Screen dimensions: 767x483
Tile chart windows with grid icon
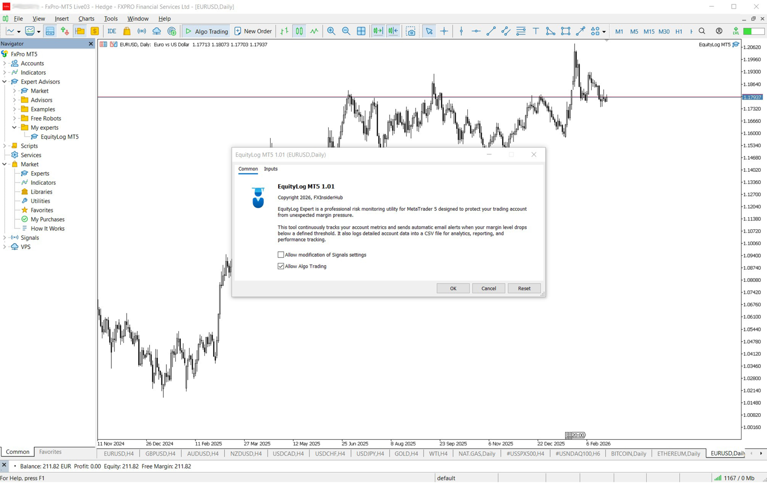361,31
